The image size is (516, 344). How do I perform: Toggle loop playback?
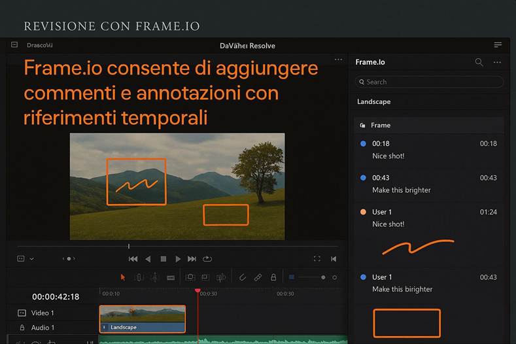pyautogui.click(x=207, y=259)
